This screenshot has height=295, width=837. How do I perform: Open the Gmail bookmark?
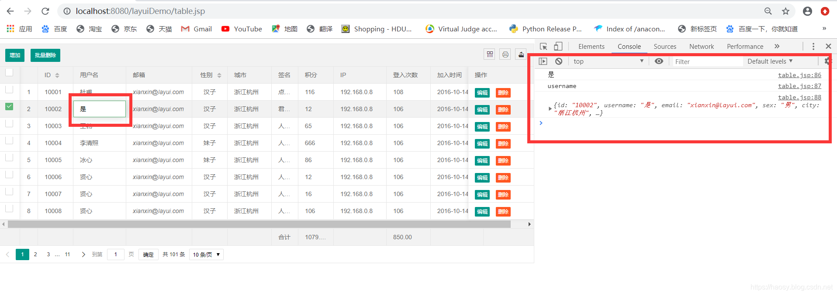[x=197, y=29]
